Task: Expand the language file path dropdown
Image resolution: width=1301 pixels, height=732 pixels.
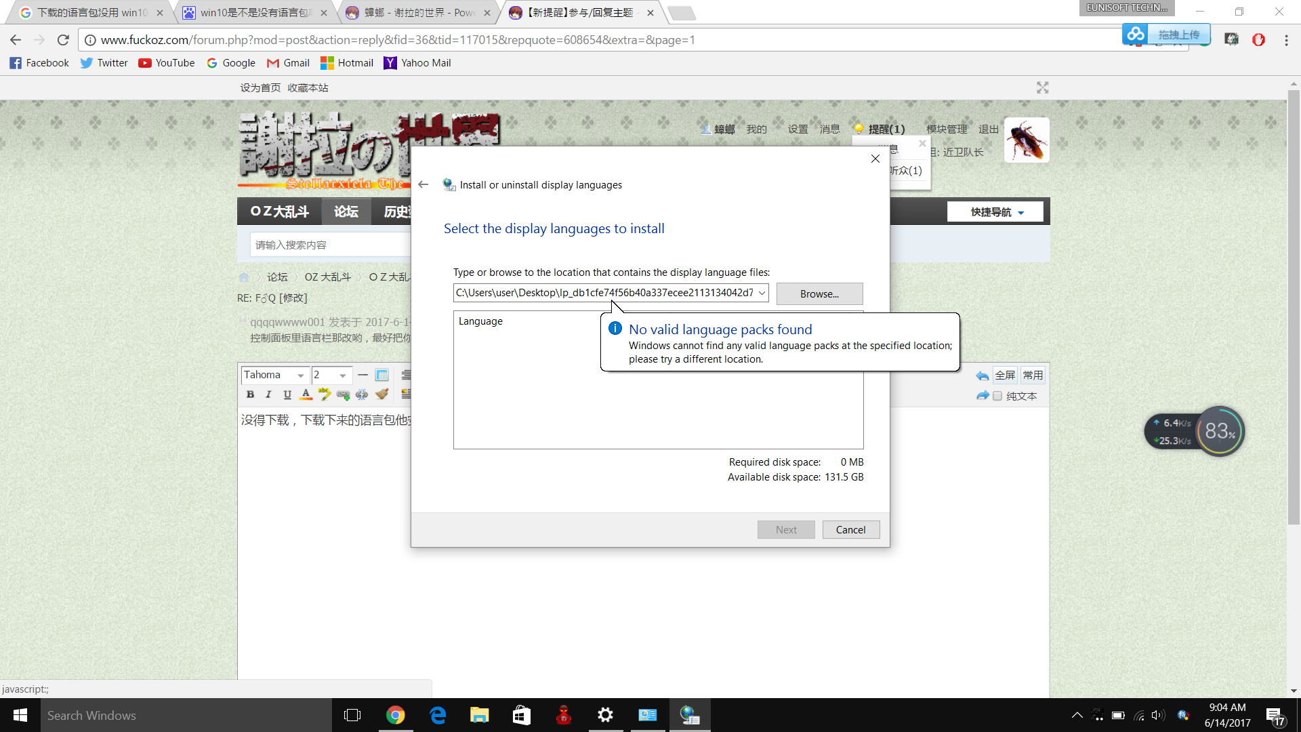Action: [x=762, y=293]
